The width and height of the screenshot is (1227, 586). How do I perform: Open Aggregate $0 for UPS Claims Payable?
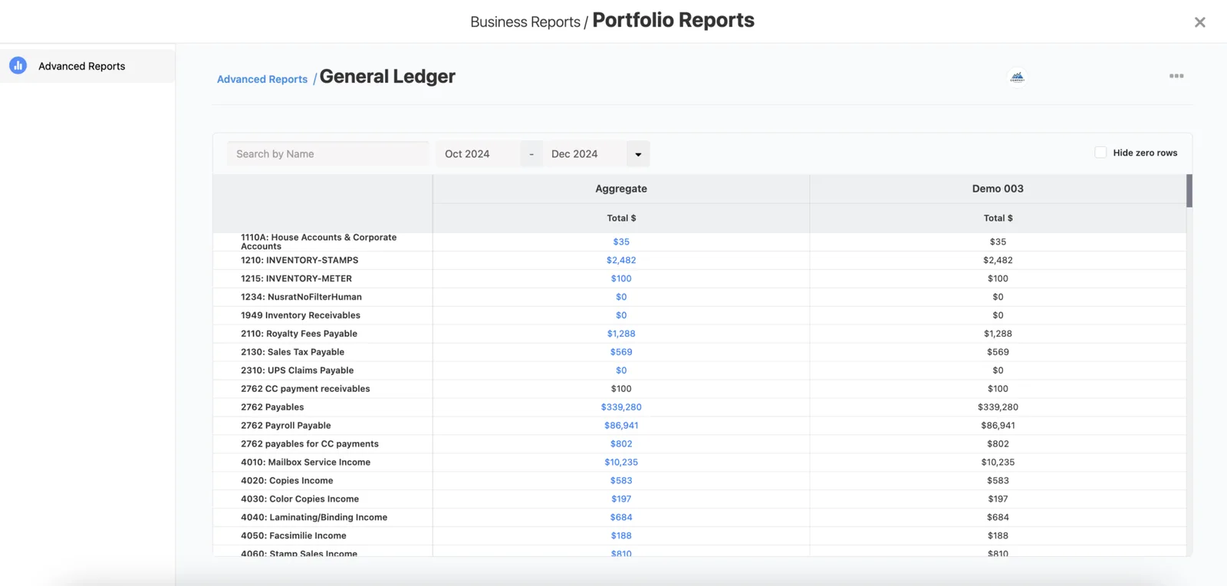point(621,370)
